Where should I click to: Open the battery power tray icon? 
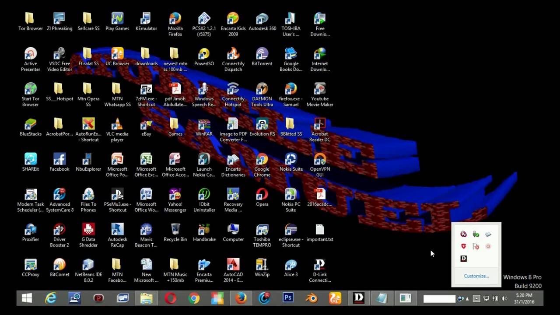[x=495, y=299]
